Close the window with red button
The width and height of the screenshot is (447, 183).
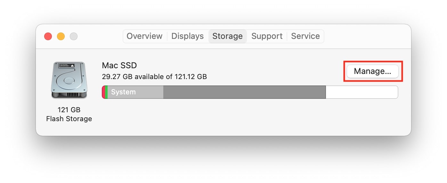coord(48,36)
